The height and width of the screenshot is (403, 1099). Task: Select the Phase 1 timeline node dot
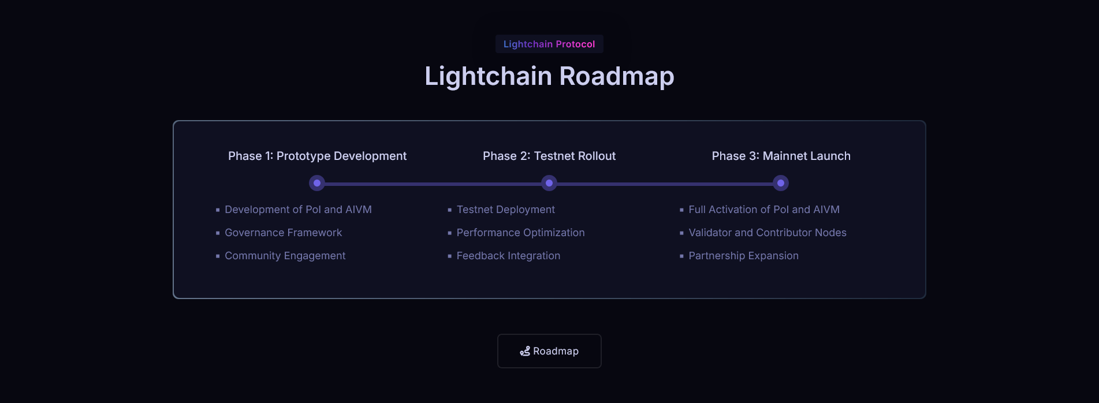[x=316, y=183]
